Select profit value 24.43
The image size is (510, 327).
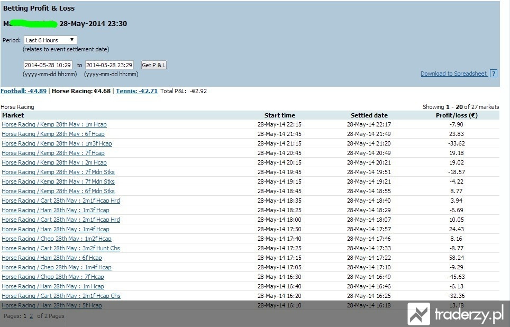[x=457, y=229]
